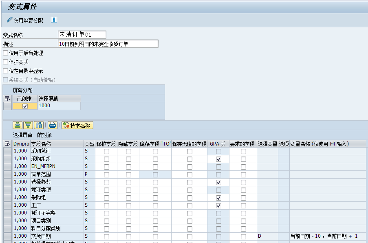Select the row marker for 采购凭证

[7, 151]
